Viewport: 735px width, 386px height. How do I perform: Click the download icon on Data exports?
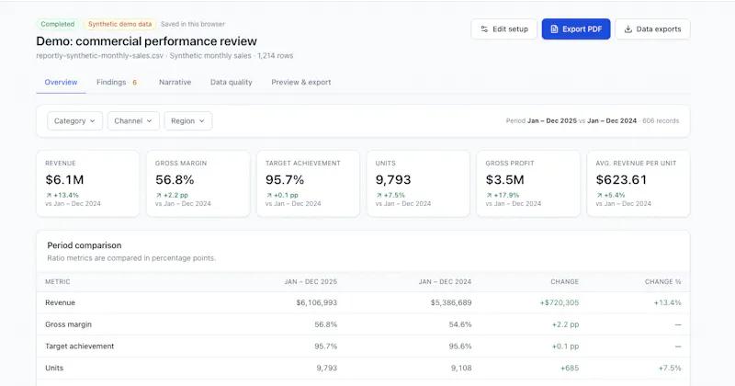[628, 29]
